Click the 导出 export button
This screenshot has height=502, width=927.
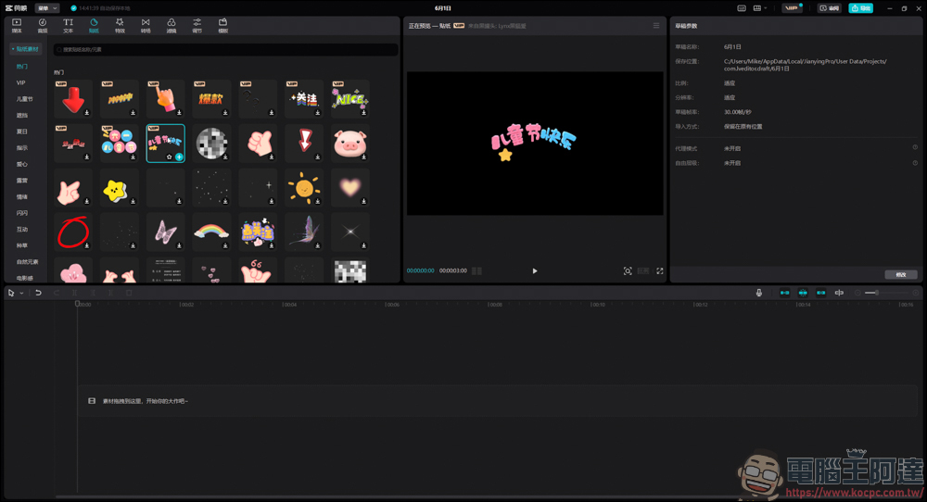tap(860, 7)
